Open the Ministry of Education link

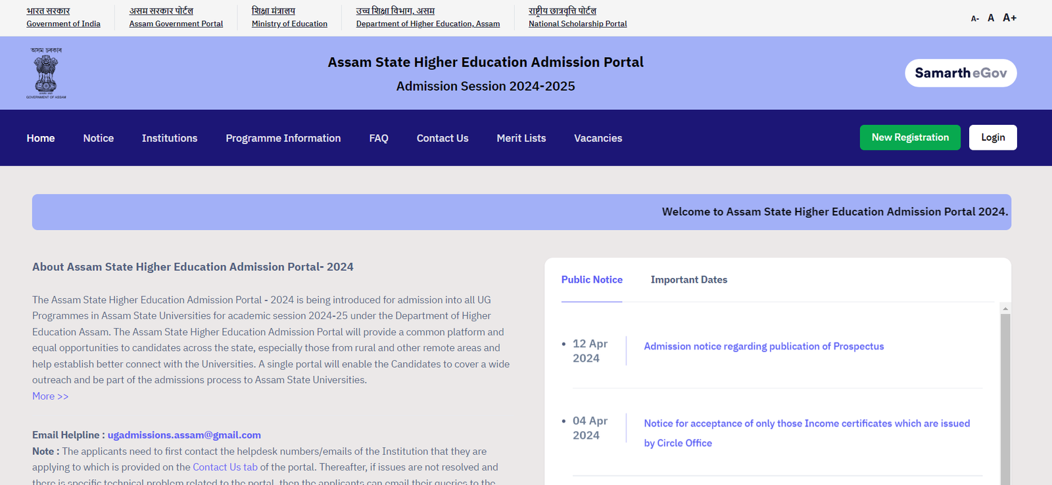click(289, 24)
